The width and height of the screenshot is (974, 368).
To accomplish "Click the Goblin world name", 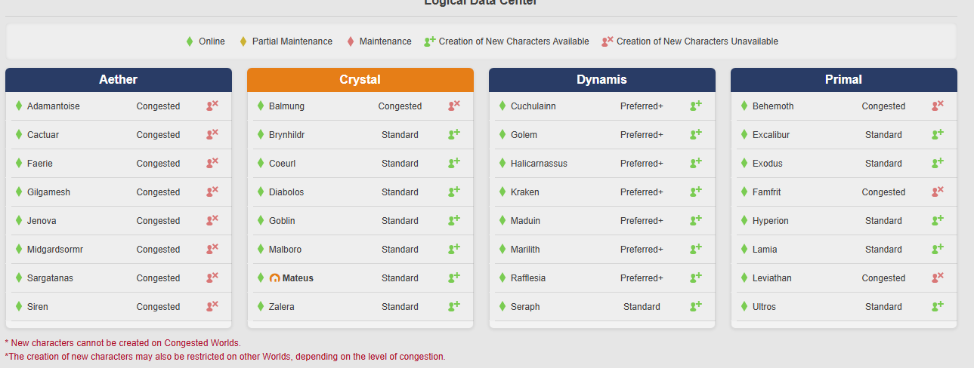I will pos(282,221).
